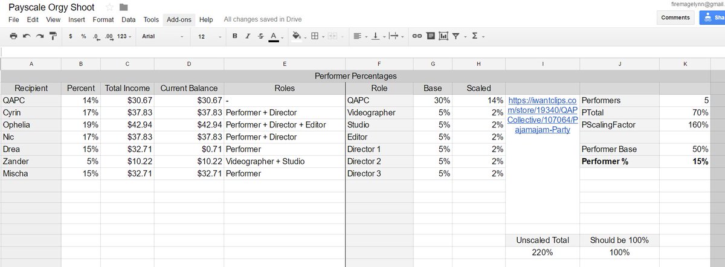Star the Payscale Orgy Shoot document
This screenshot has width=725, height=267.
point(109,7)
